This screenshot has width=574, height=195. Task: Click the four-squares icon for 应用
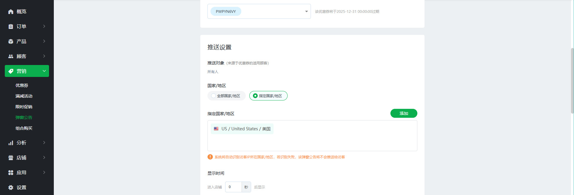(x=11, y=173)
